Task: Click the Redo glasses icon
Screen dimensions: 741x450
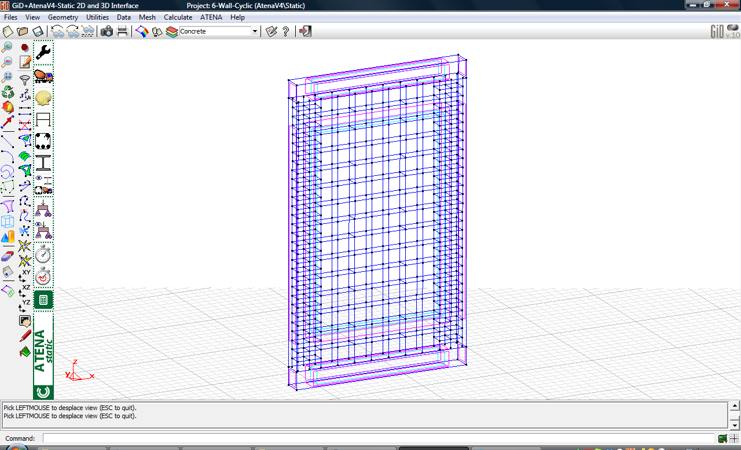Action: point(72,31)
